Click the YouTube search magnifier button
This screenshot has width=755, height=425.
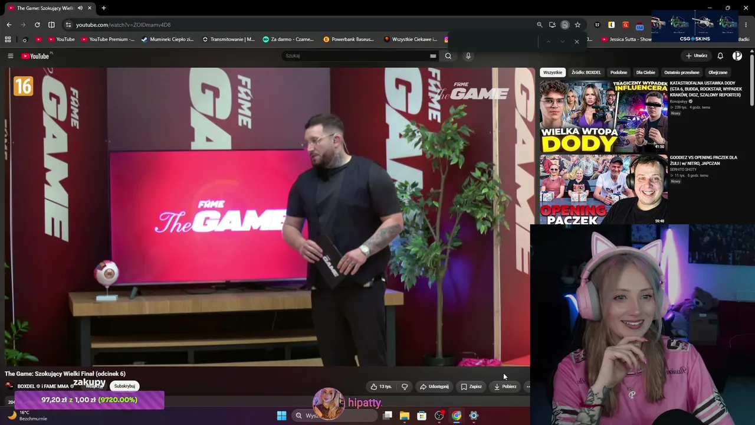click(x=448, y=56)
